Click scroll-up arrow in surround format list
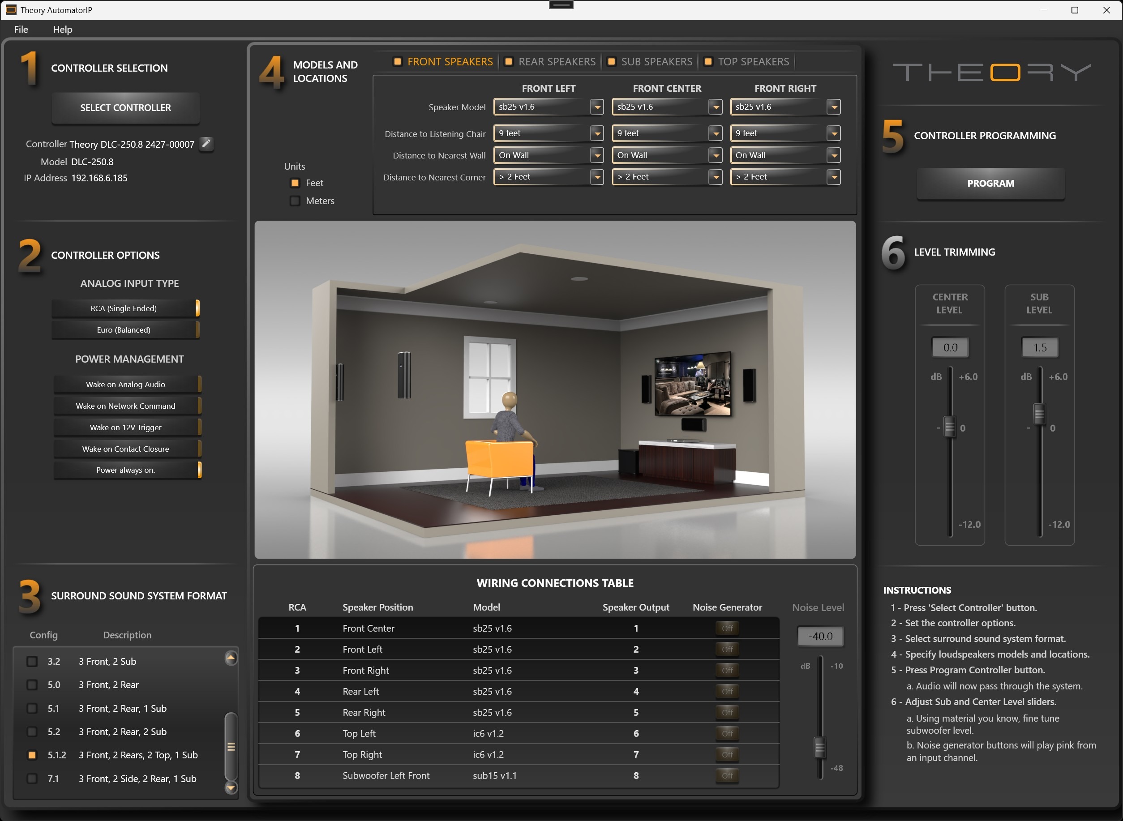 (x=231, y=659)
